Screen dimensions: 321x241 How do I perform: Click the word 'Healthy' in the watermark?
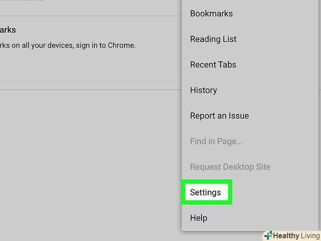tap(286, 236)
